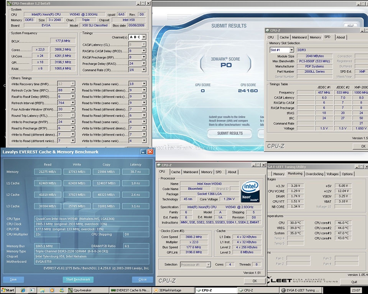Minimize the EVEREST benchmark window

(x=143, y=152)
